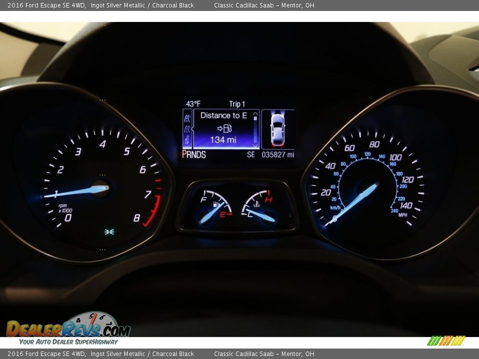479x359 pixels.
Task: Select the Trip 1 label
Action: [237, 104]
